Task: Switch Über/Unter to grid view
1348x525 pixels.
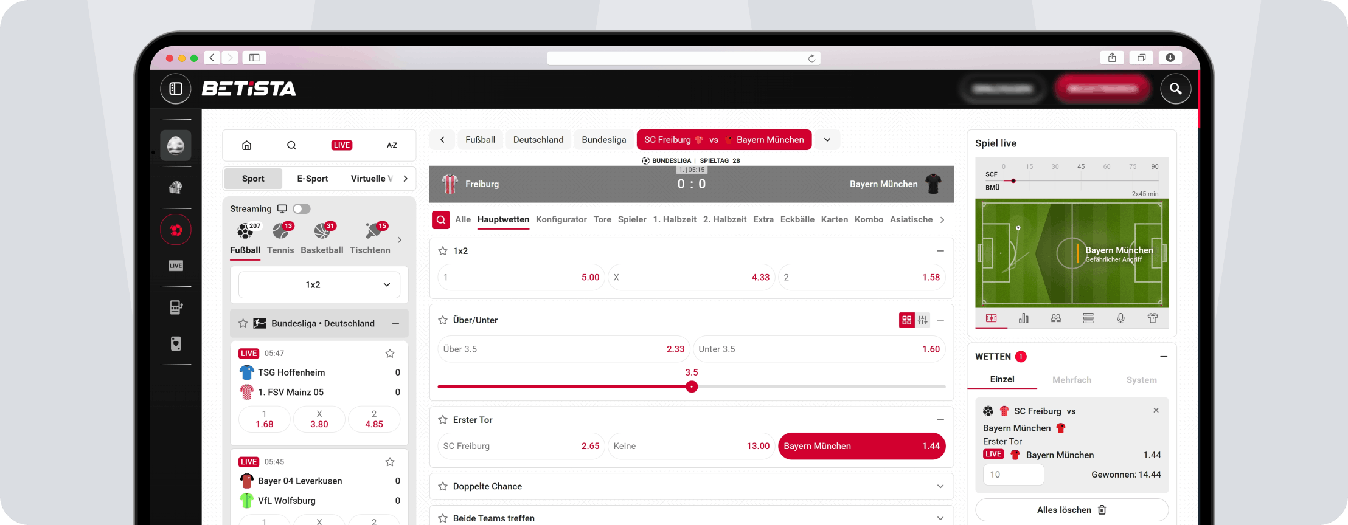Action: pyautogui.click(x=906, y=320)
